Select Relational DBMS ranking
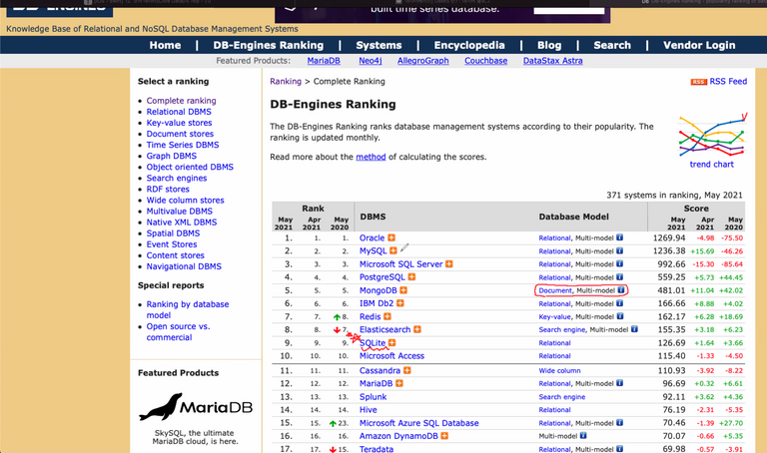Image resolution: width=767 pixels, height=453 pixels. click(x=179, y=112)
